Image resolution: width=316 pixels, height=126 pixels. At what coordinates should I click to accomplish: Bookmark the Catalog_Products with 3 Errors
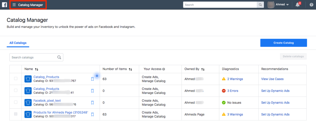point(93,91)
